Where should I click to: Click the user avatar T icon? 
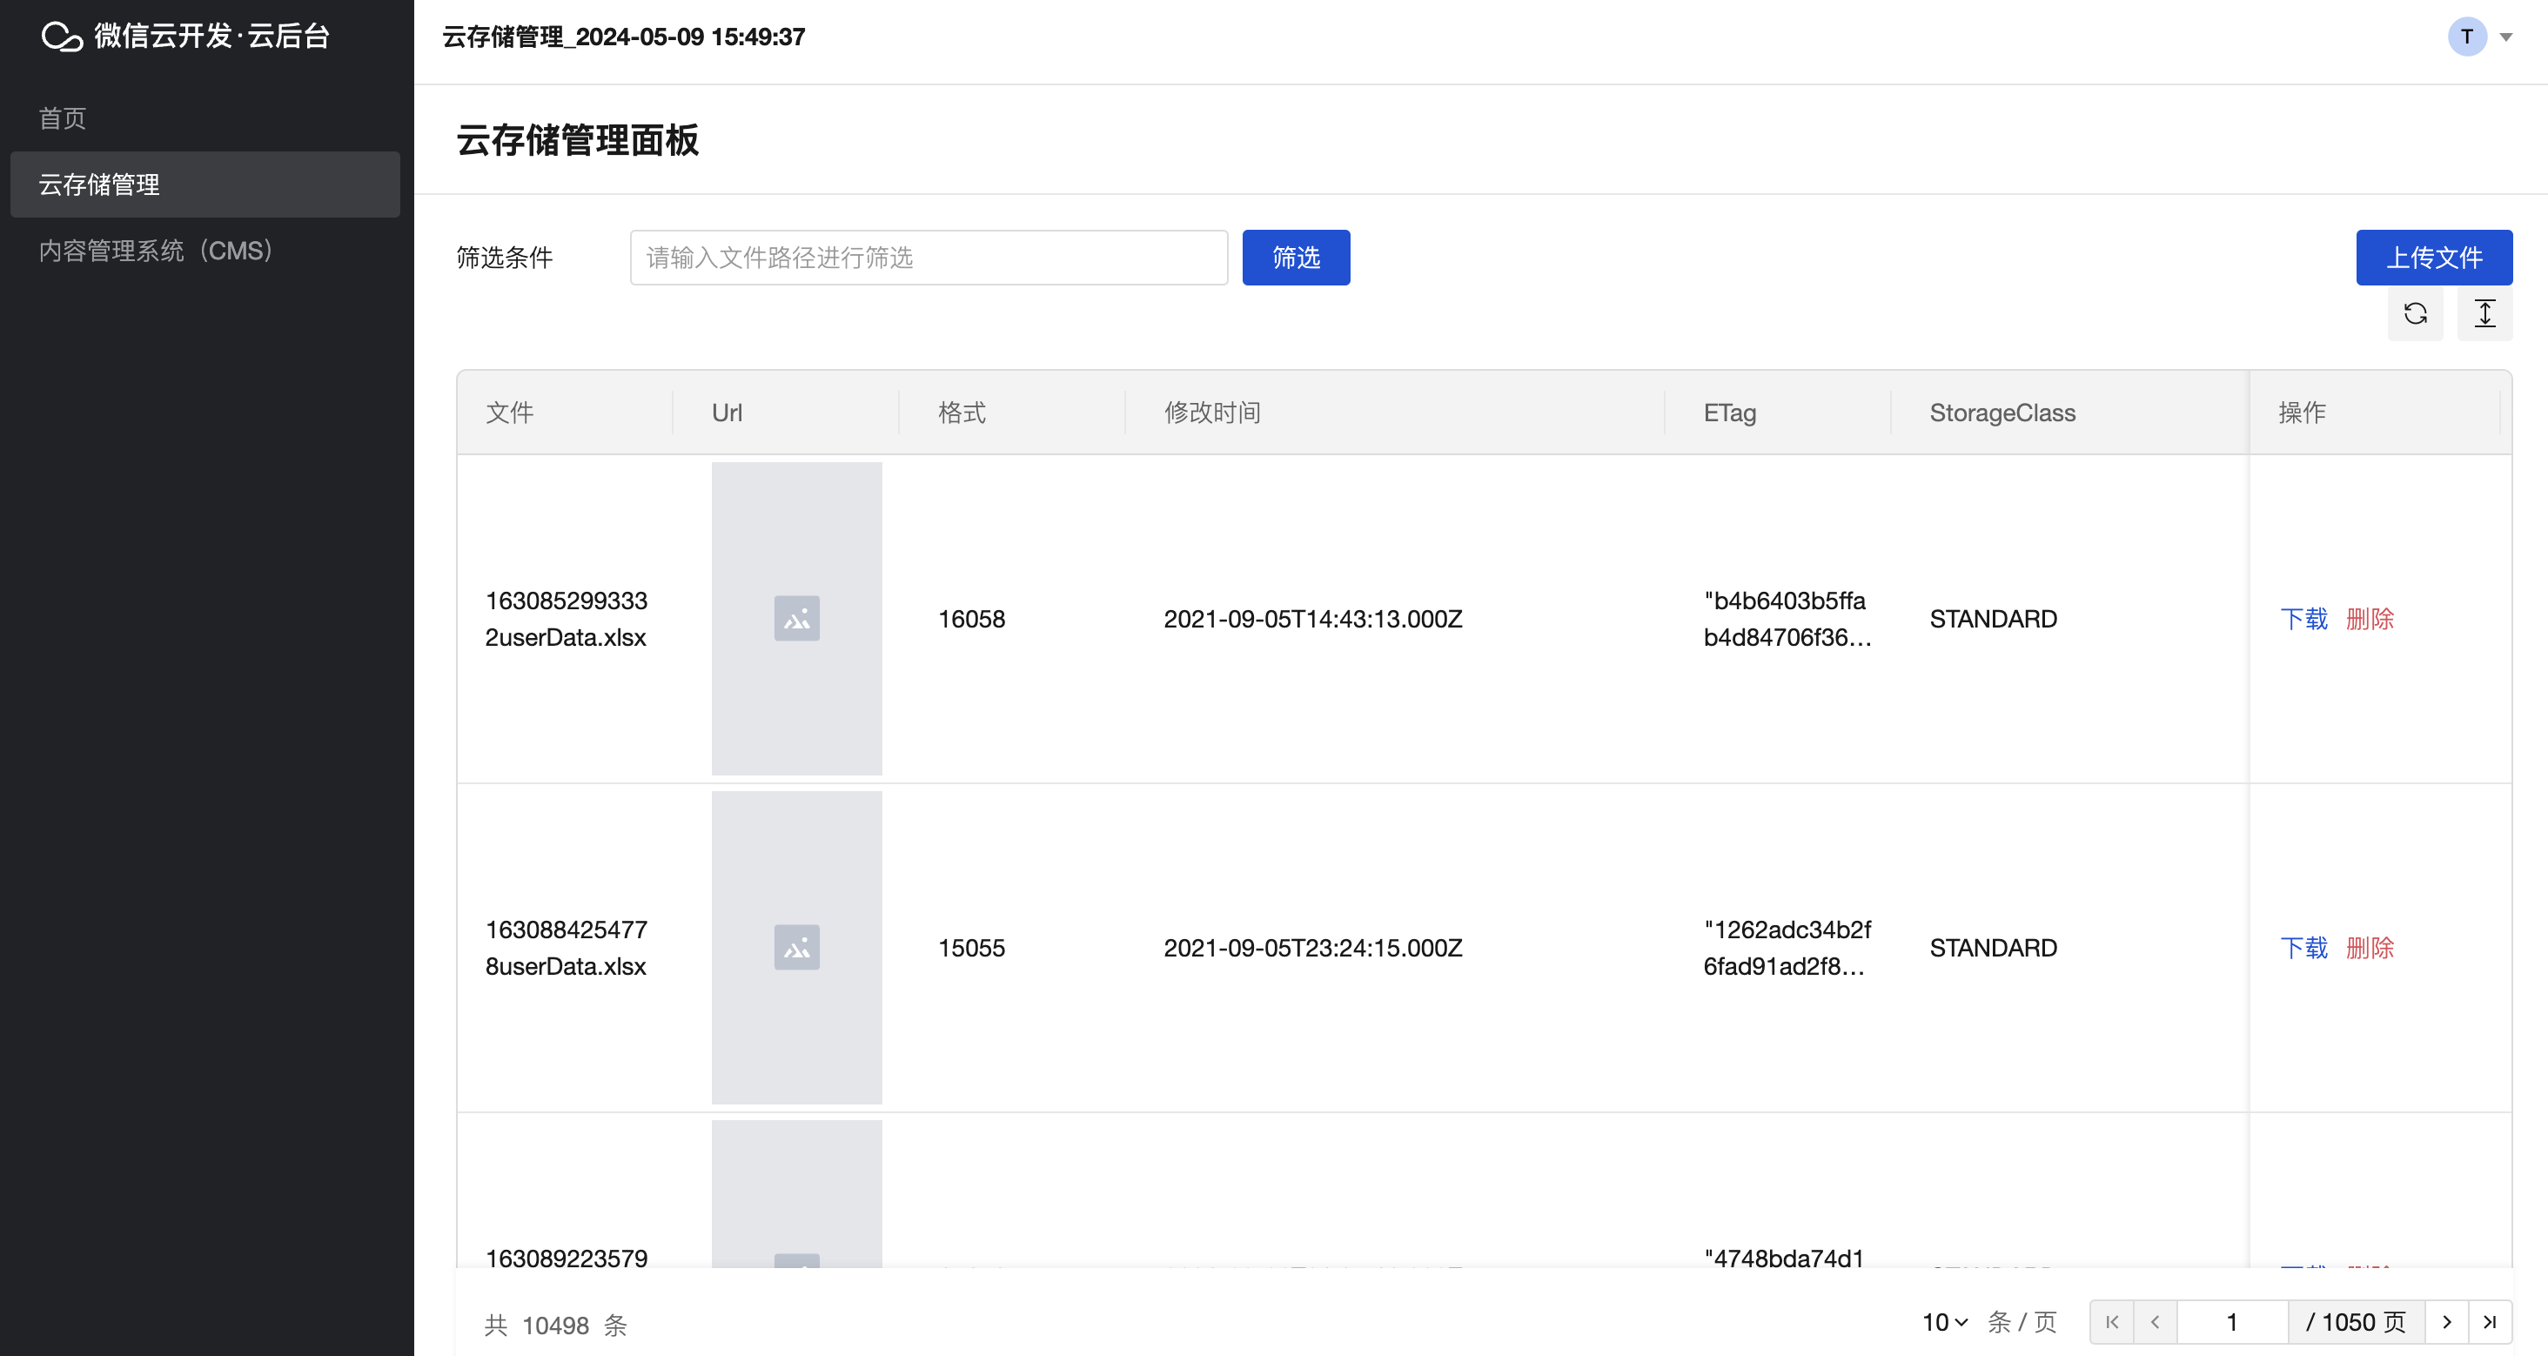[x=2466, y=37]
